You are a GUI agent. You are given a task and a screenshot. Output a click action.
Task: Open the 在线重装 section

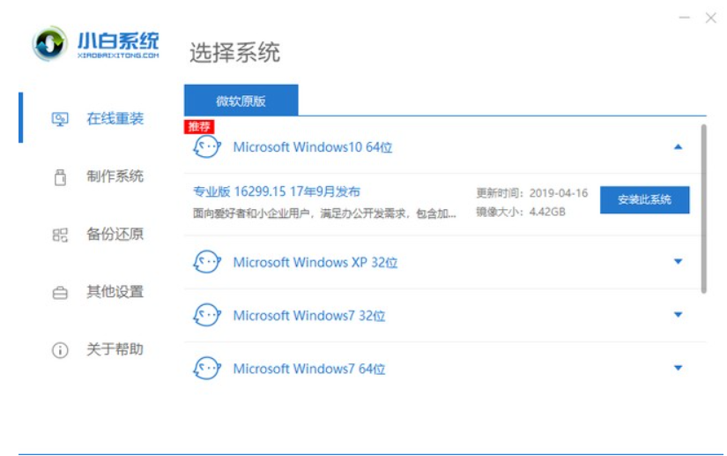point(115,119)
